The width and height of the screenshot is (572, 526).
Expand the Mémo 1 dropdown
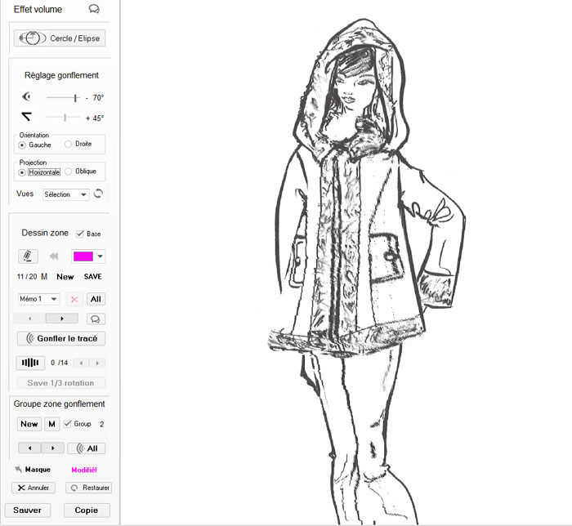38,299
